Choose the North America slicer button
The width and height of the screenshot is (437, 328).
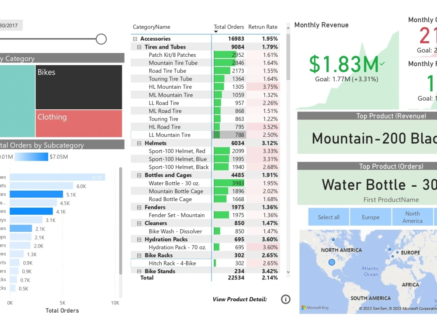(413, 217)
